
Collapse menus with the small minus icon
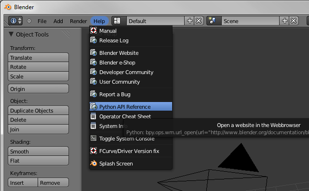click(29, 21)
